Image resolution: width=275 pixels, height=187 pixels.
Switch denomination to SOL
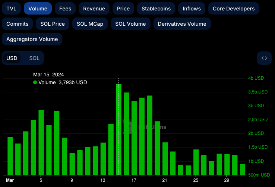pos(34,58)
